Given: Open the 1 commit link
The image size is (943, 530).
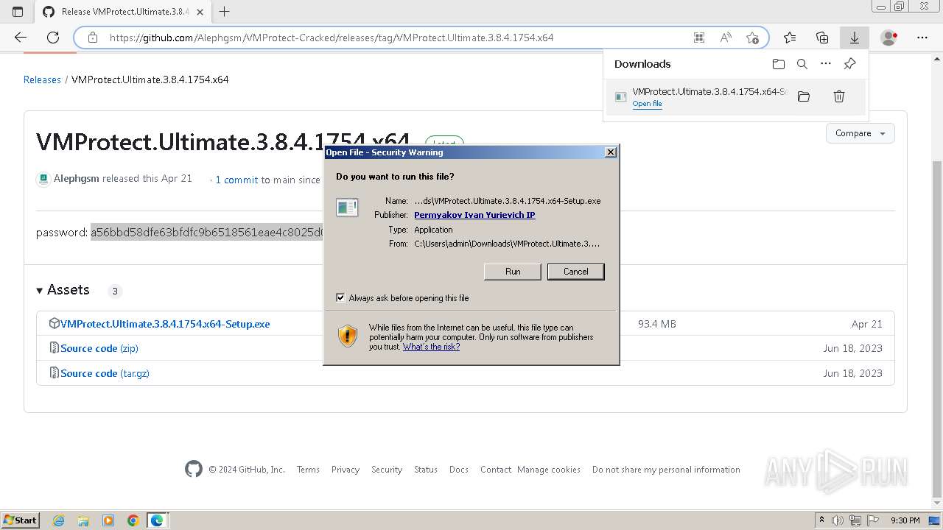Looking at the screenshot, I should [x=236, y=180].
